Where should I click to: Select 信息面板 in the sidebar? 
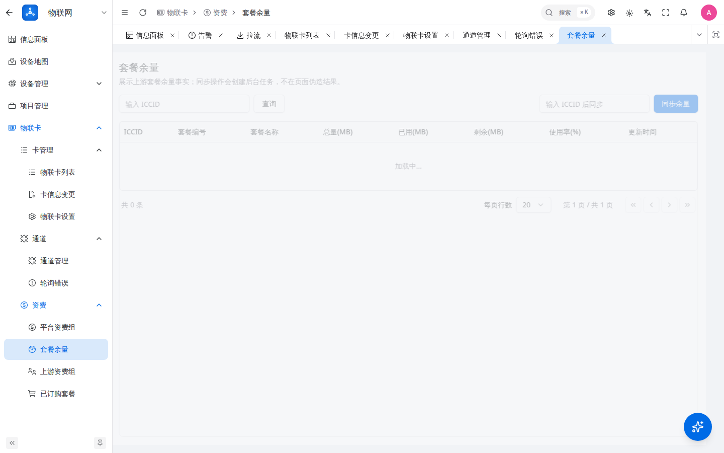click(x=56, y=39)
